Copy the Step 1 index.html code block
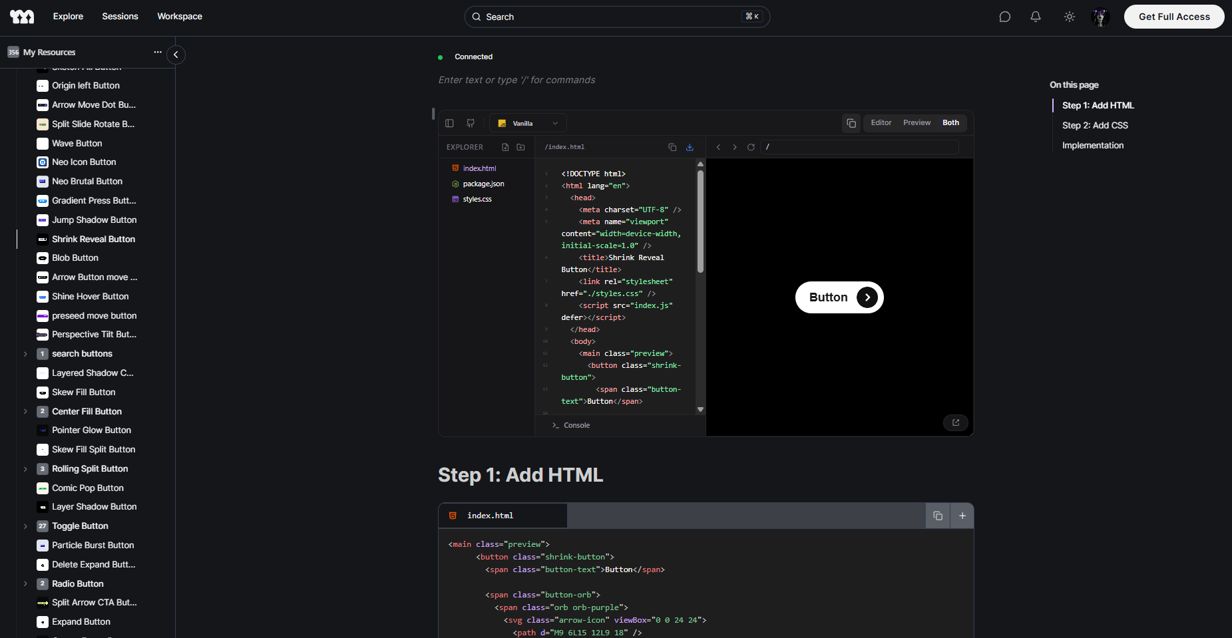Screen dimensions: 1232x638 tap(938, 516)
